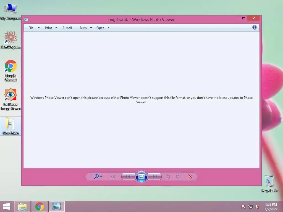
Task: Open the Windows Start button
Action: click(x=7, y=206)
